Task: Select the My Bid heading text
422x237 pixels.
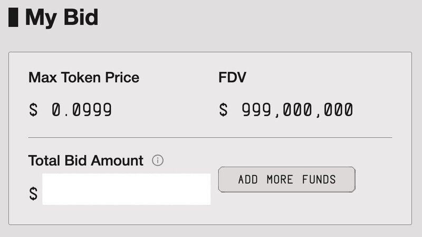Action: 61,17
